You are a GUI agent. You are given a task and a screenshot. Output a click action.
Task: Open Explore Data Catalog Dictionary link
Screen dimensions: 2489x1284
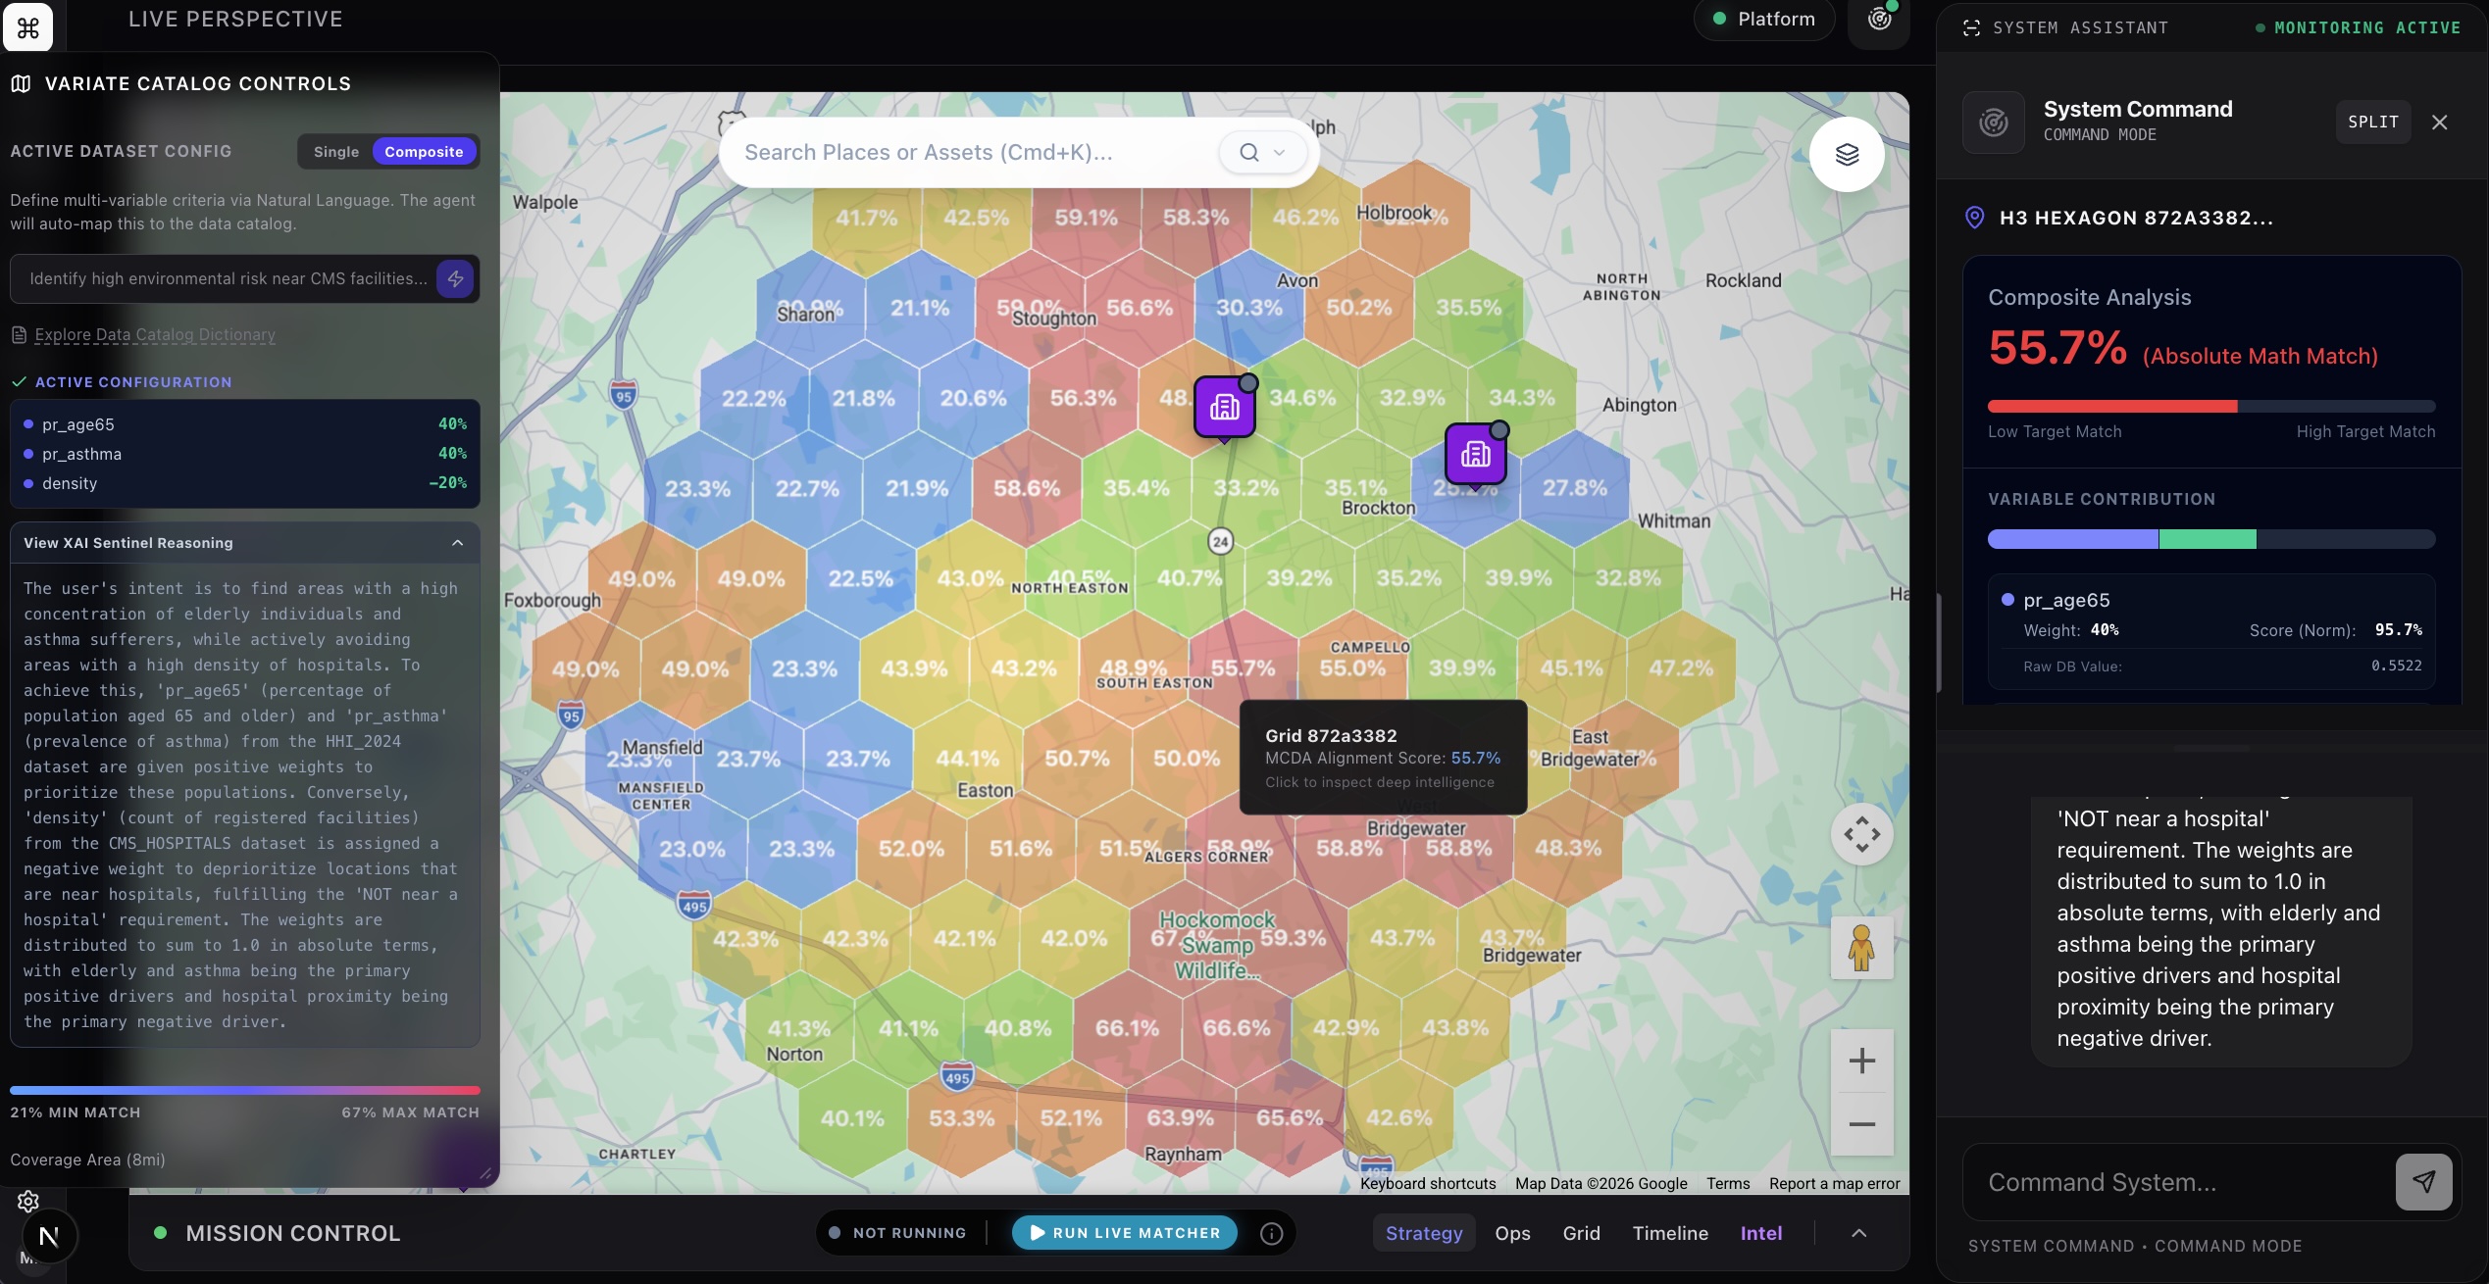[x=155, y=335]
